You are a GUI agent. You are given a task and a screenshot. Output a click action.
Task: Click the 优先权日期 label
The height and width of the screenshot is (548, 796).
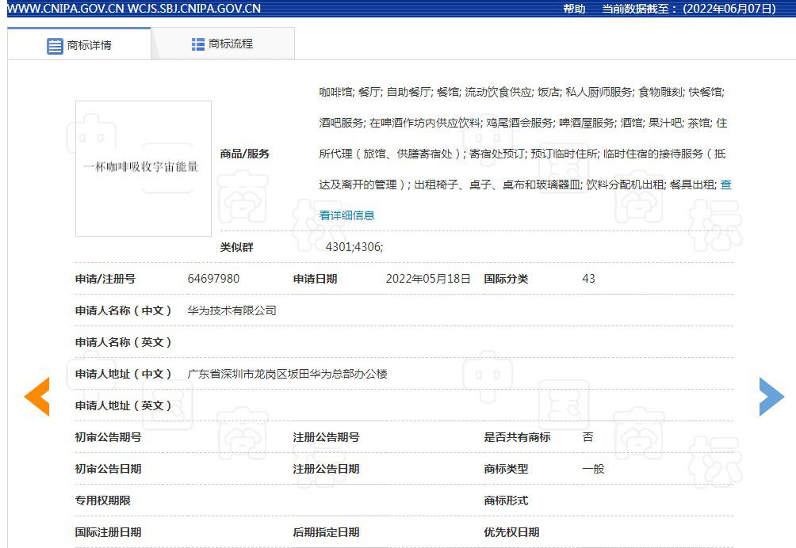click(511, 532)
